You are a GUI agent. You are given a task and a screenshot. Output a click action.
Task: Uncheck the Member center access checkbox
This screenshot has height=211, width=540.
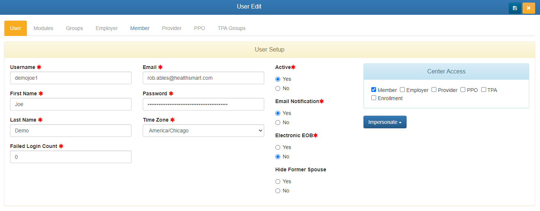click(x=374, y=90)
